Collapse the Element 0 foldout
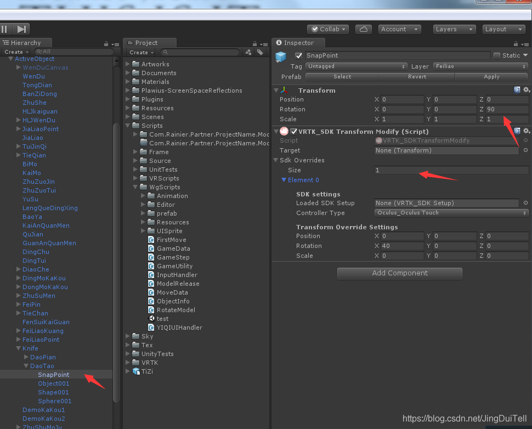Image resolution: width=532 pixels, height=429 pixels. pos(284,180)
